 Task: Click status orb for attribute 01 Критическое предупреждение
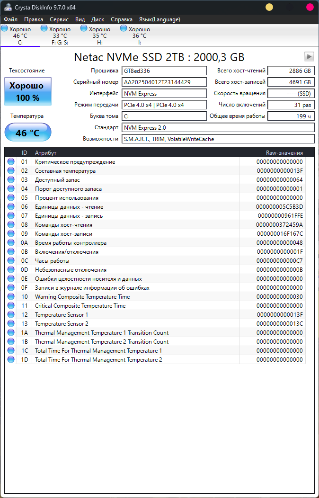pos(11,161)
